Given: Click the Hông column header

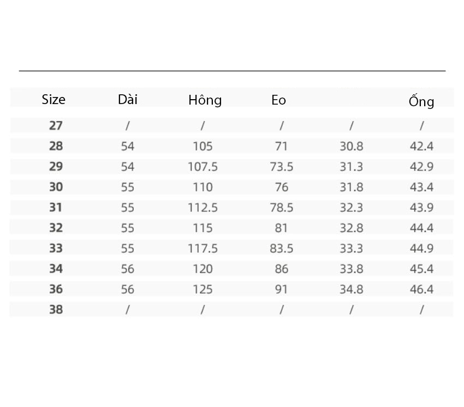Looking at the screenshot, I should 205,100.
